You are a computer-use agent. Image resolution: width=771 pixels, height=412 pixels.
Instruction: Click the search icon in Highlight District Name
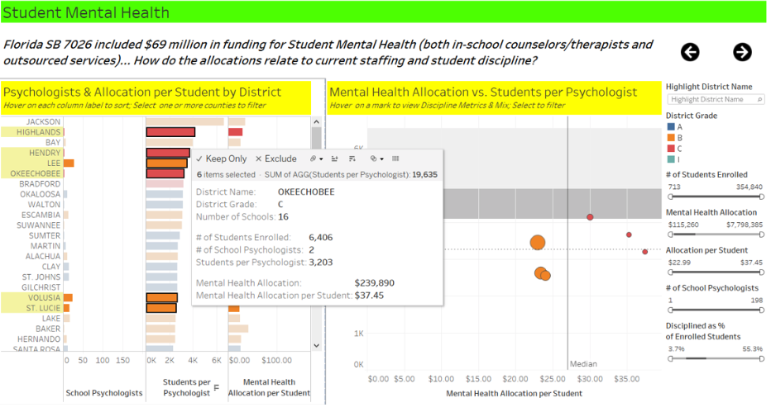(x=759, y=100)
